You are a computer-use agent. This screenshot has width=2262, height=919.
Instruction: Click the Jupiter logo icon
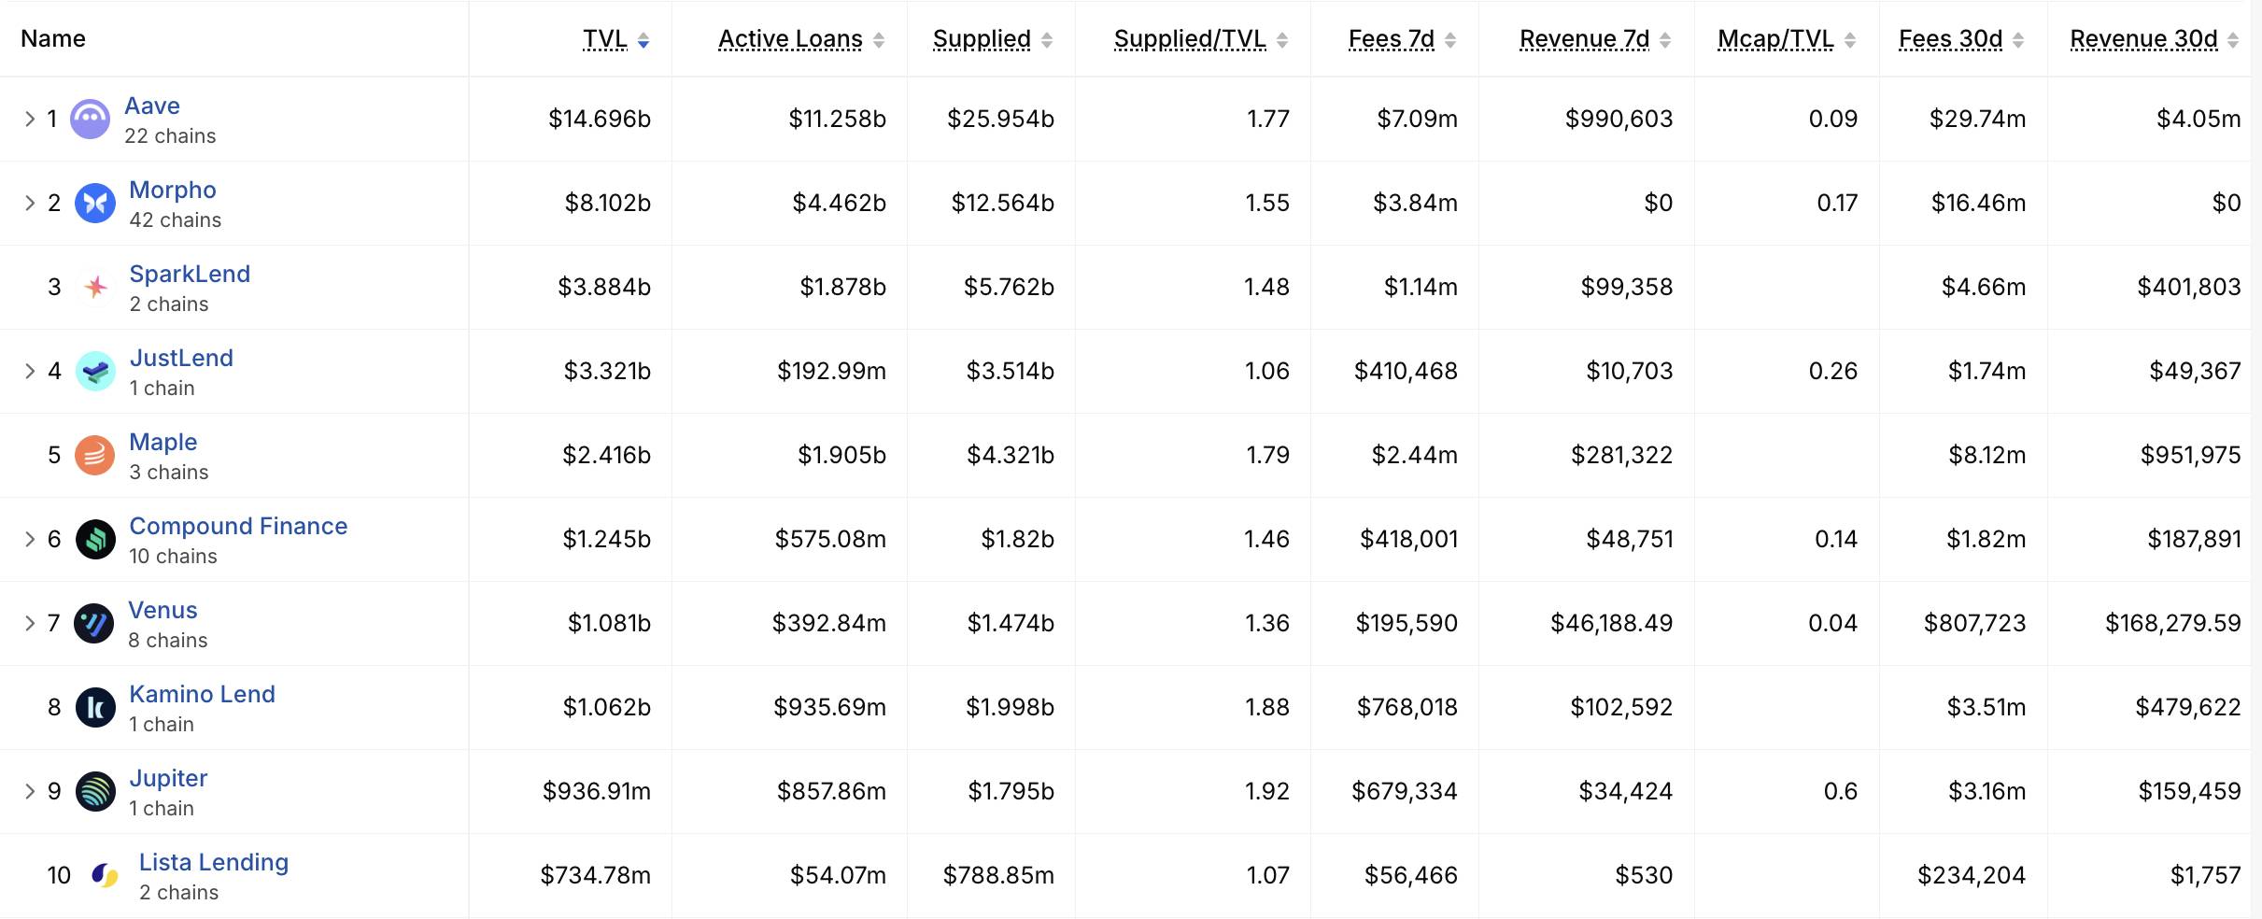point(95,791)
